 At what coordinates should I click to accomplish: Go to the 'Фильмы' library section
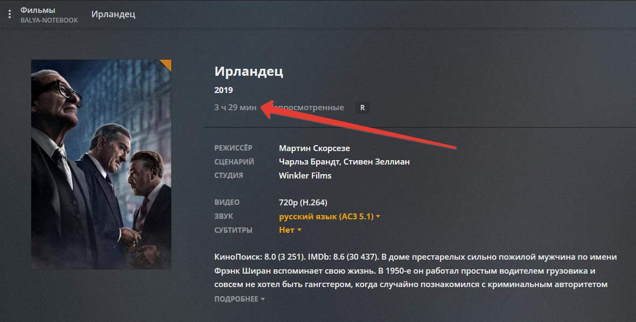pyautogui.click(x=38, y=10)
